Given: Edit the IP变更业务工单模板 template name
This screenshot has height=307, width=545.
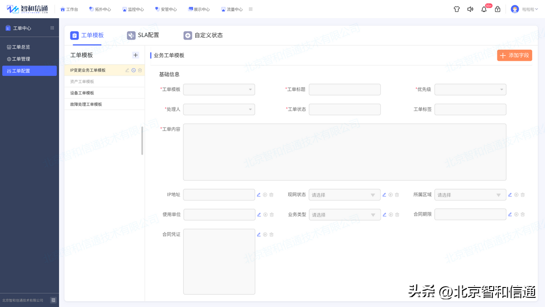Looking at the screenshot, I should [x=127, y=70].
